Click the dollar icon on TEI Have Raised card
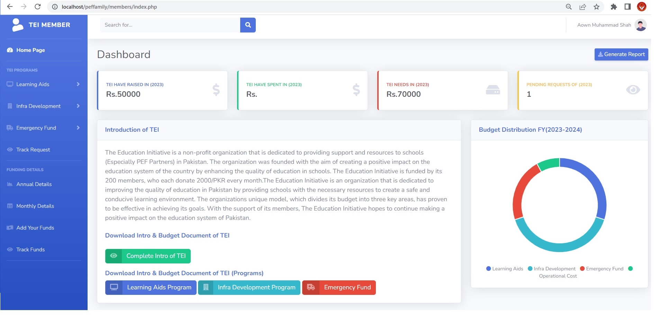Screen dimensions: 659x326 [x=216, y=90]
